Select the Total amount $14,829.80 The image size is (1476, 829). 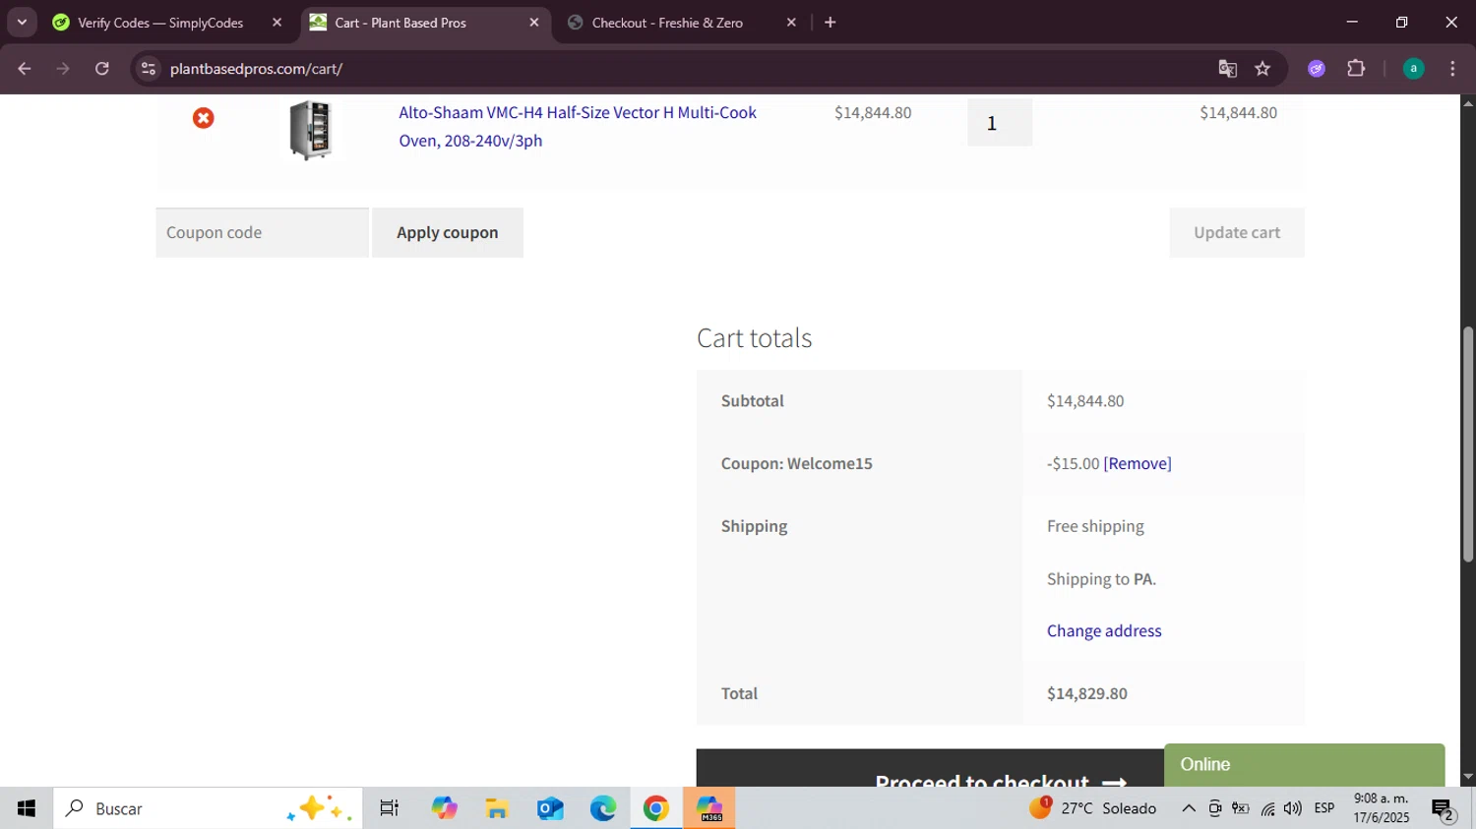(1087, 693)
